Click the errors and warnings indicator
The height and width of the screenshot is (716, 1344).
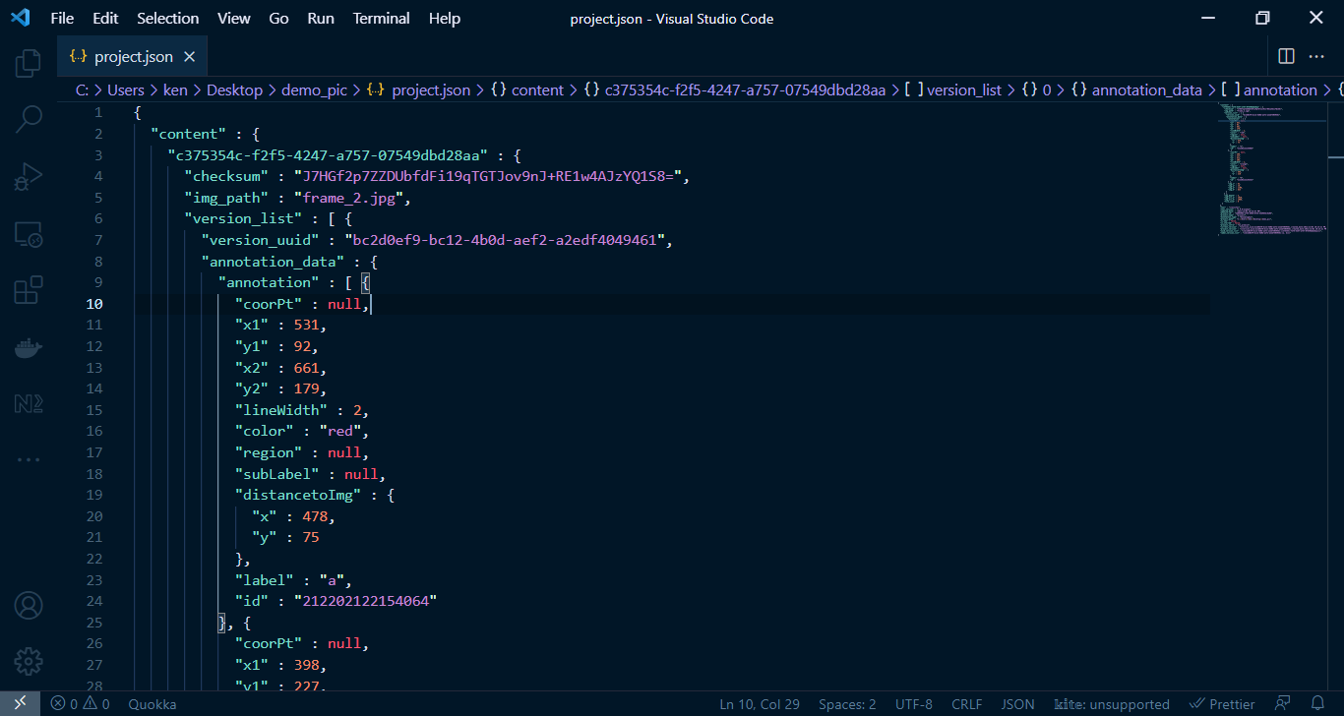pos(79,703)
